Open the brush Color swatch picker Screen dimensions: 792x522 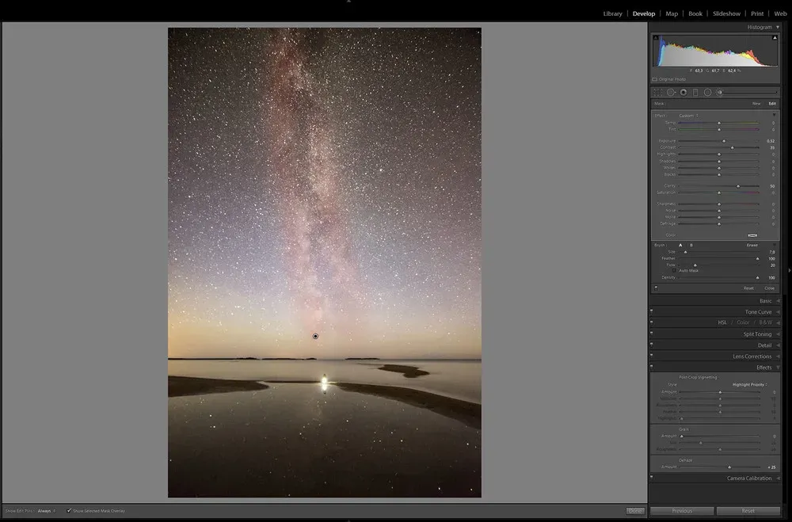(752, 235)
